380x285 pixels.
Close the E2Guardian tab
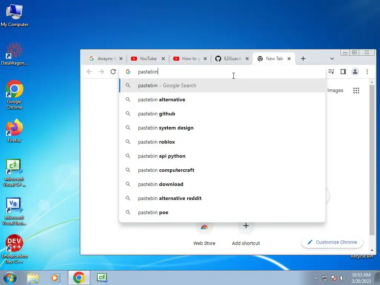[x=247, y=59]
